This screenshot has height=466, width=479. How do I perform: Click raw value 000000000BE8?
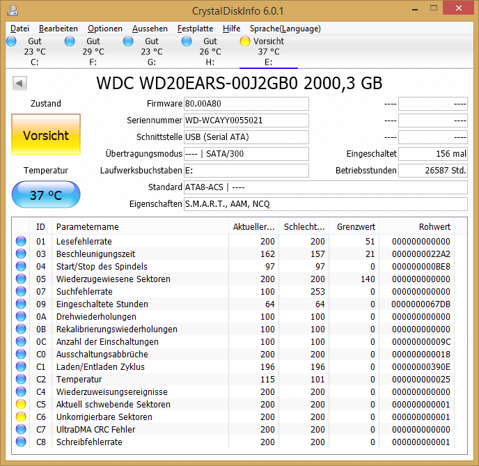coord(421,267)
